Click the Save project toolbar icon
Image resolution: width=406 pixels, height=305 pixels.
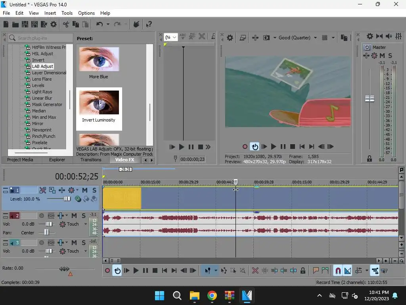[x=25, y=24]
